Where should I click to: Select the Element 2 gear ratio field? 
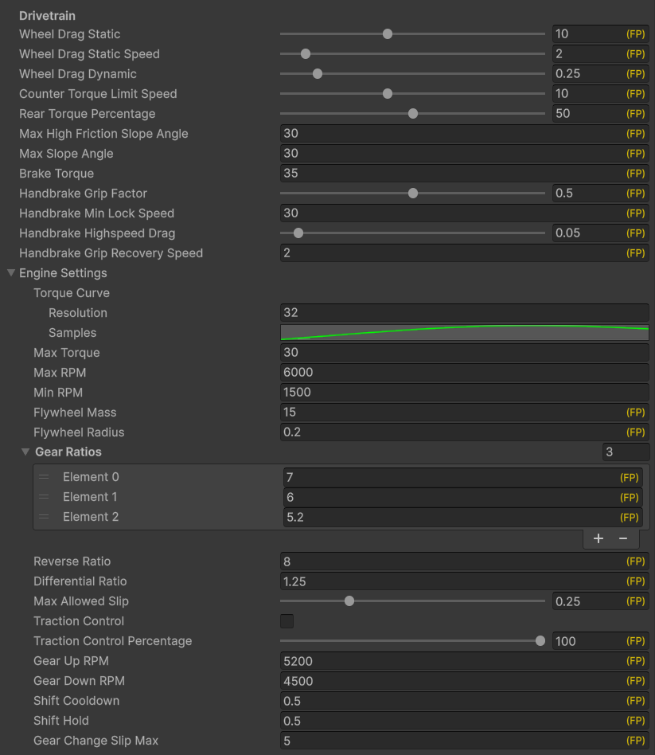[x=450, y=517]
